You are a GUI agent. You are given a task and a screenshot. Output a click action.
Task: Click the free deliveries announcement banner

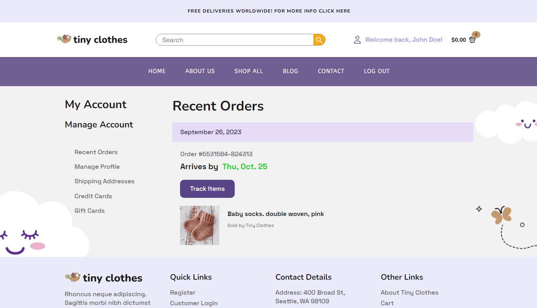pos(268,11)
